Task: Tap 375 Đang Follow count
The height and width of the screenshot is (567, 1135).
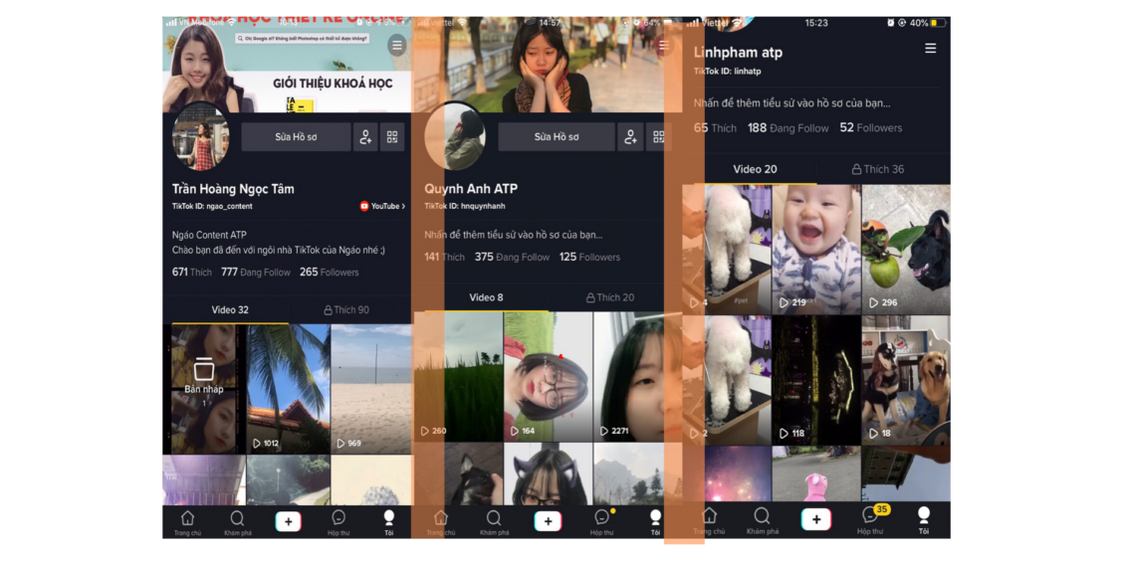Action: click(x=512, y=257)
